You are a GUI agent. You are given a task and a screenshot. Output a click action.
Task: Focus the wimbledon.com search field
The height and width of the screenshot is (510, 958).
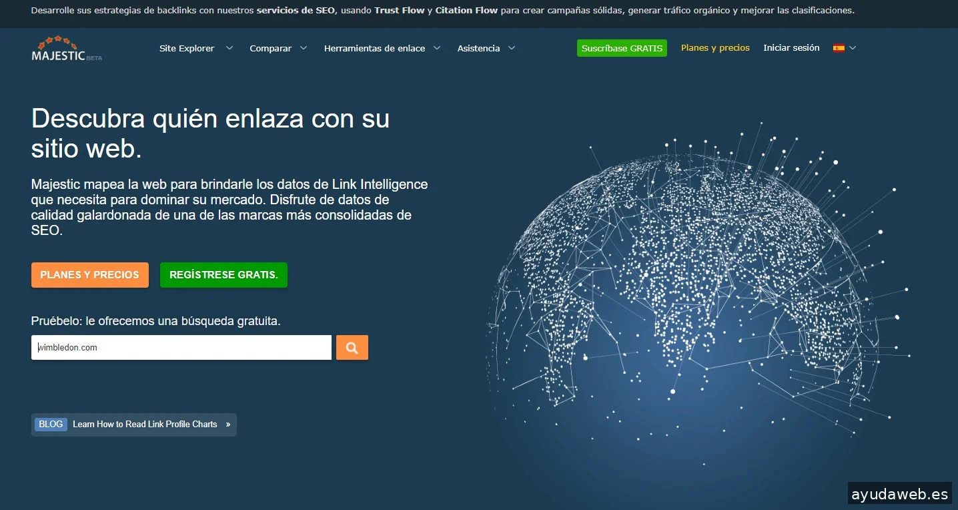pyautogui.click(x=181, y=348)
